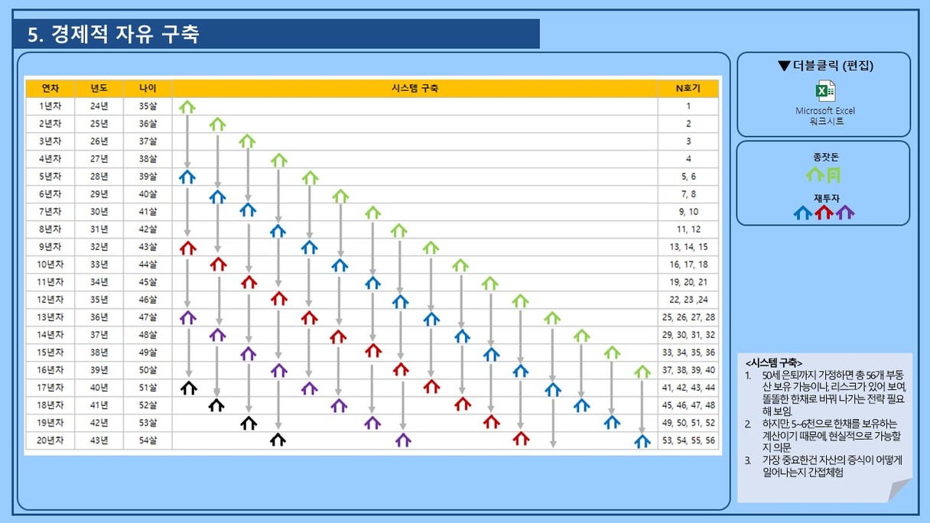Click the green house in 1년차 row
This screenshot has height=523, width=930.
(x=187, y=107)
